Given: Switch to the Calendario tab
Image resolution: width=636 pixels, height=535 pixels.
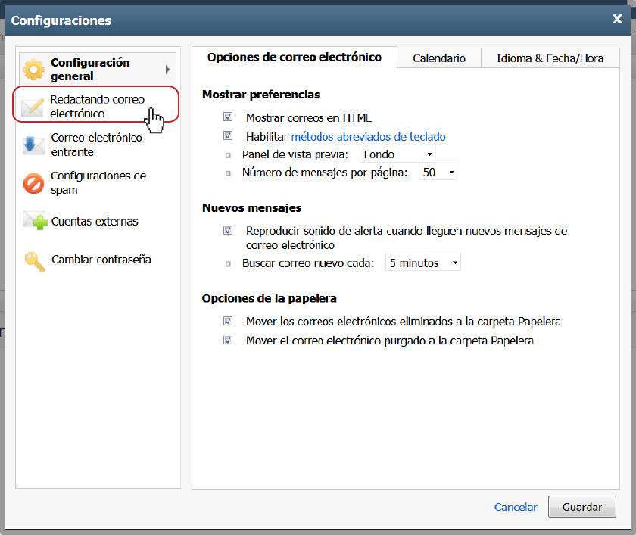Looking at the screenshot, I should tap(439, 58).
